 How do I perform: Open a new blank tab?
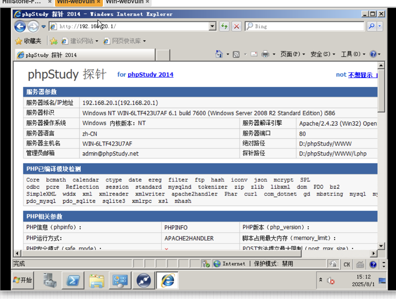click(x=163, y=55)
